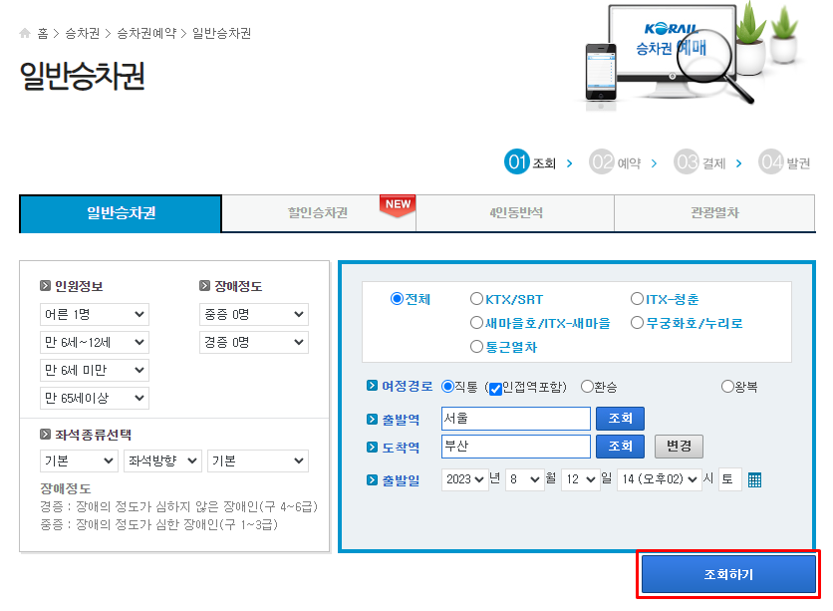Click the weekday field showing 토
The height and width of the screenshot is (611, 833).
[730, 479]
